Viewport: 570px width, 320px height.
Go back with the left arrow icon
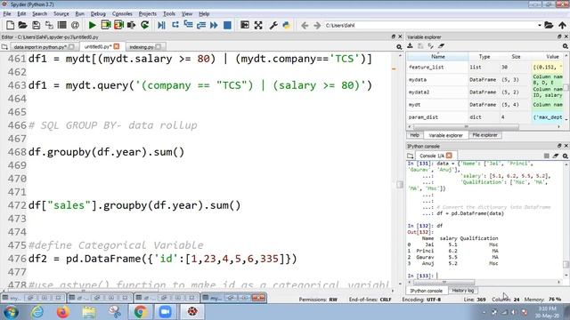305,26
